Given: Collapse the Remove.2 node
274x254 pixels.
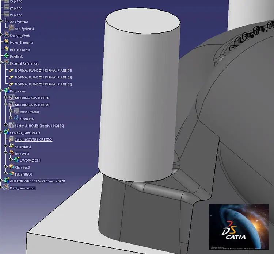Looking at the screenshot, I should click(x=5, y=153).
